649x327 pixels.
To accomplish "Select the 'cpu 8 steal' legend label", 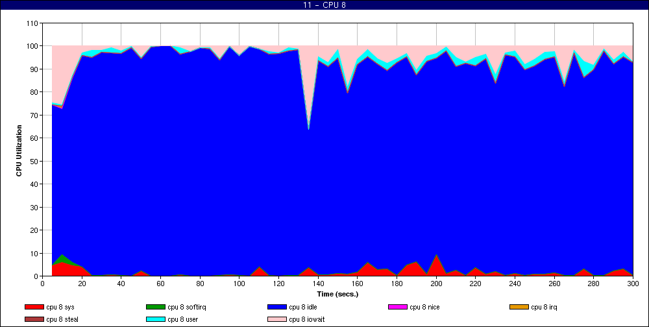I will 62,320.
